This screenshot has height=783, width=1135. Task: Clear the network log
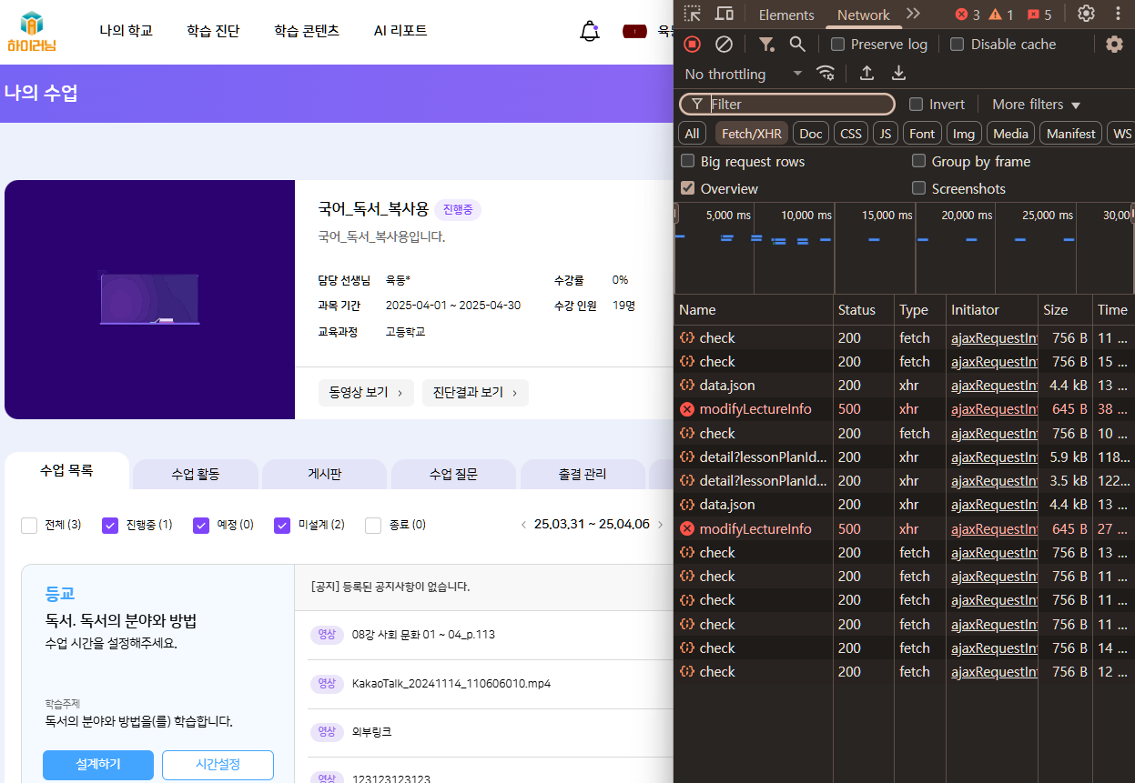tap(724, 44)
